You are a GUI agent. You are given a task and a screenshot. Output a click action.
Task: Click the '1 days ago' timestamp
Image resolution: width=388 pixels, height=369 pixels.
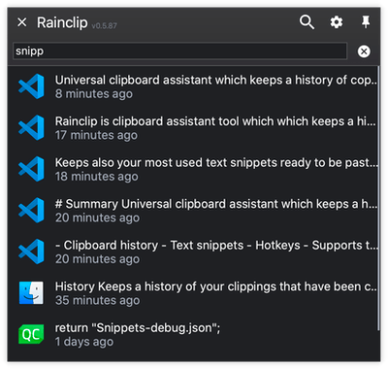(84, 342)
